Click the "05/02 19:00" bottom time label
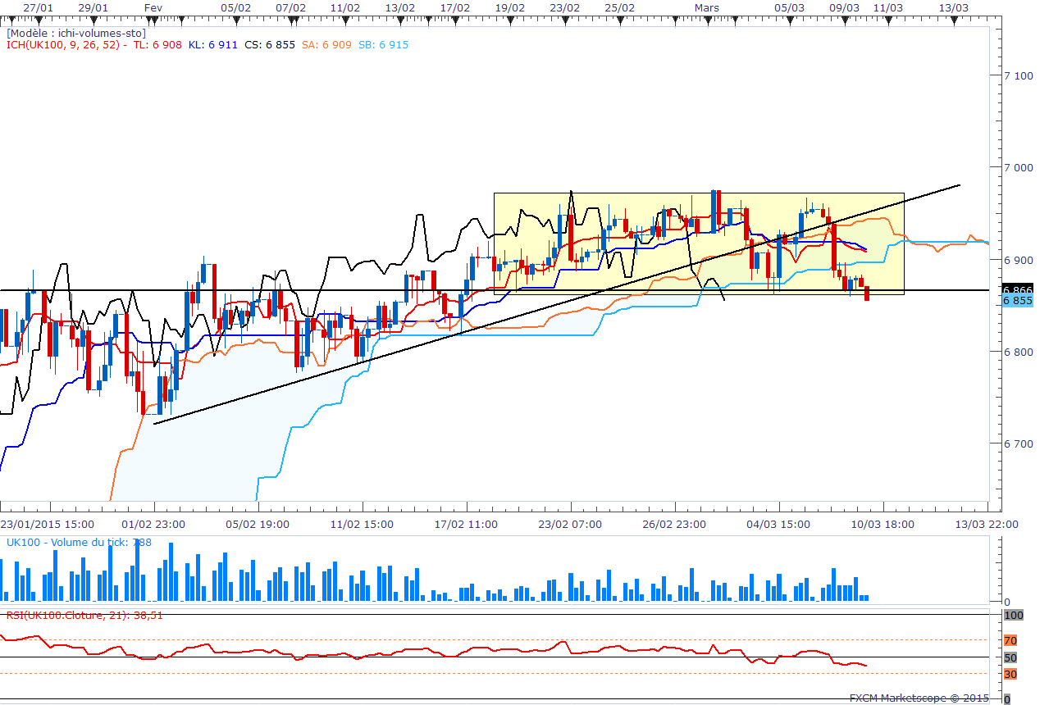This screenshot has width=1049, height=705. pos(258,524)
